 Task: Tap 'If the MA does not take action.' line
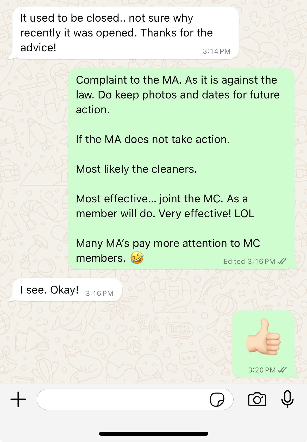click(153, 139)
